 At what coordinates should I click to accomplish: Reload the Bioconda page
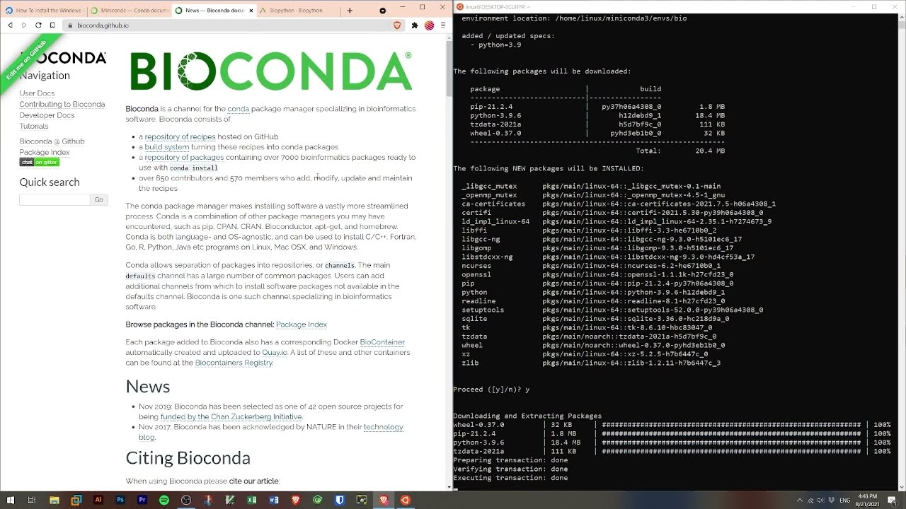coord(38,25)
